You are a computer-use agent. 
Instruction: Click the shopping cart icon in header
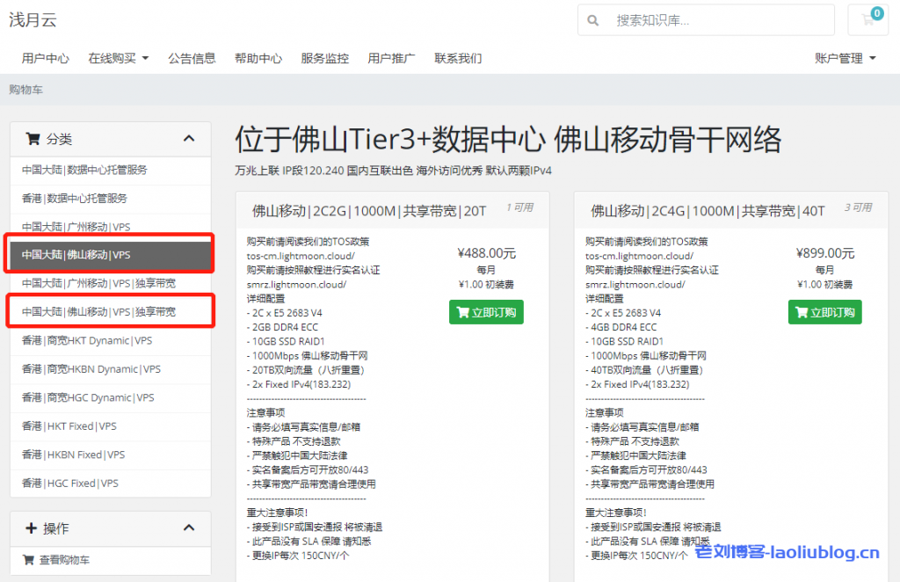[x=868, y=20]
